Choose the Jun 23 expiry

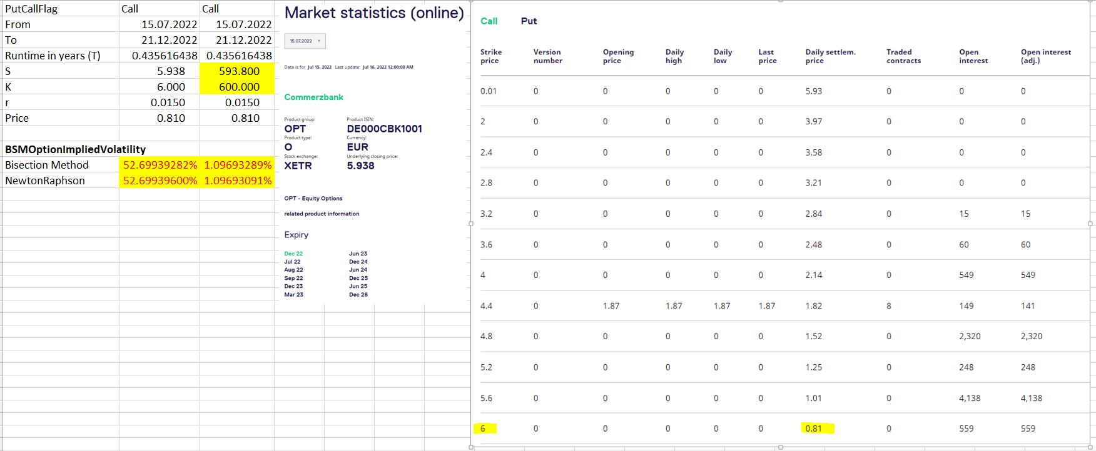click(358, 254)
